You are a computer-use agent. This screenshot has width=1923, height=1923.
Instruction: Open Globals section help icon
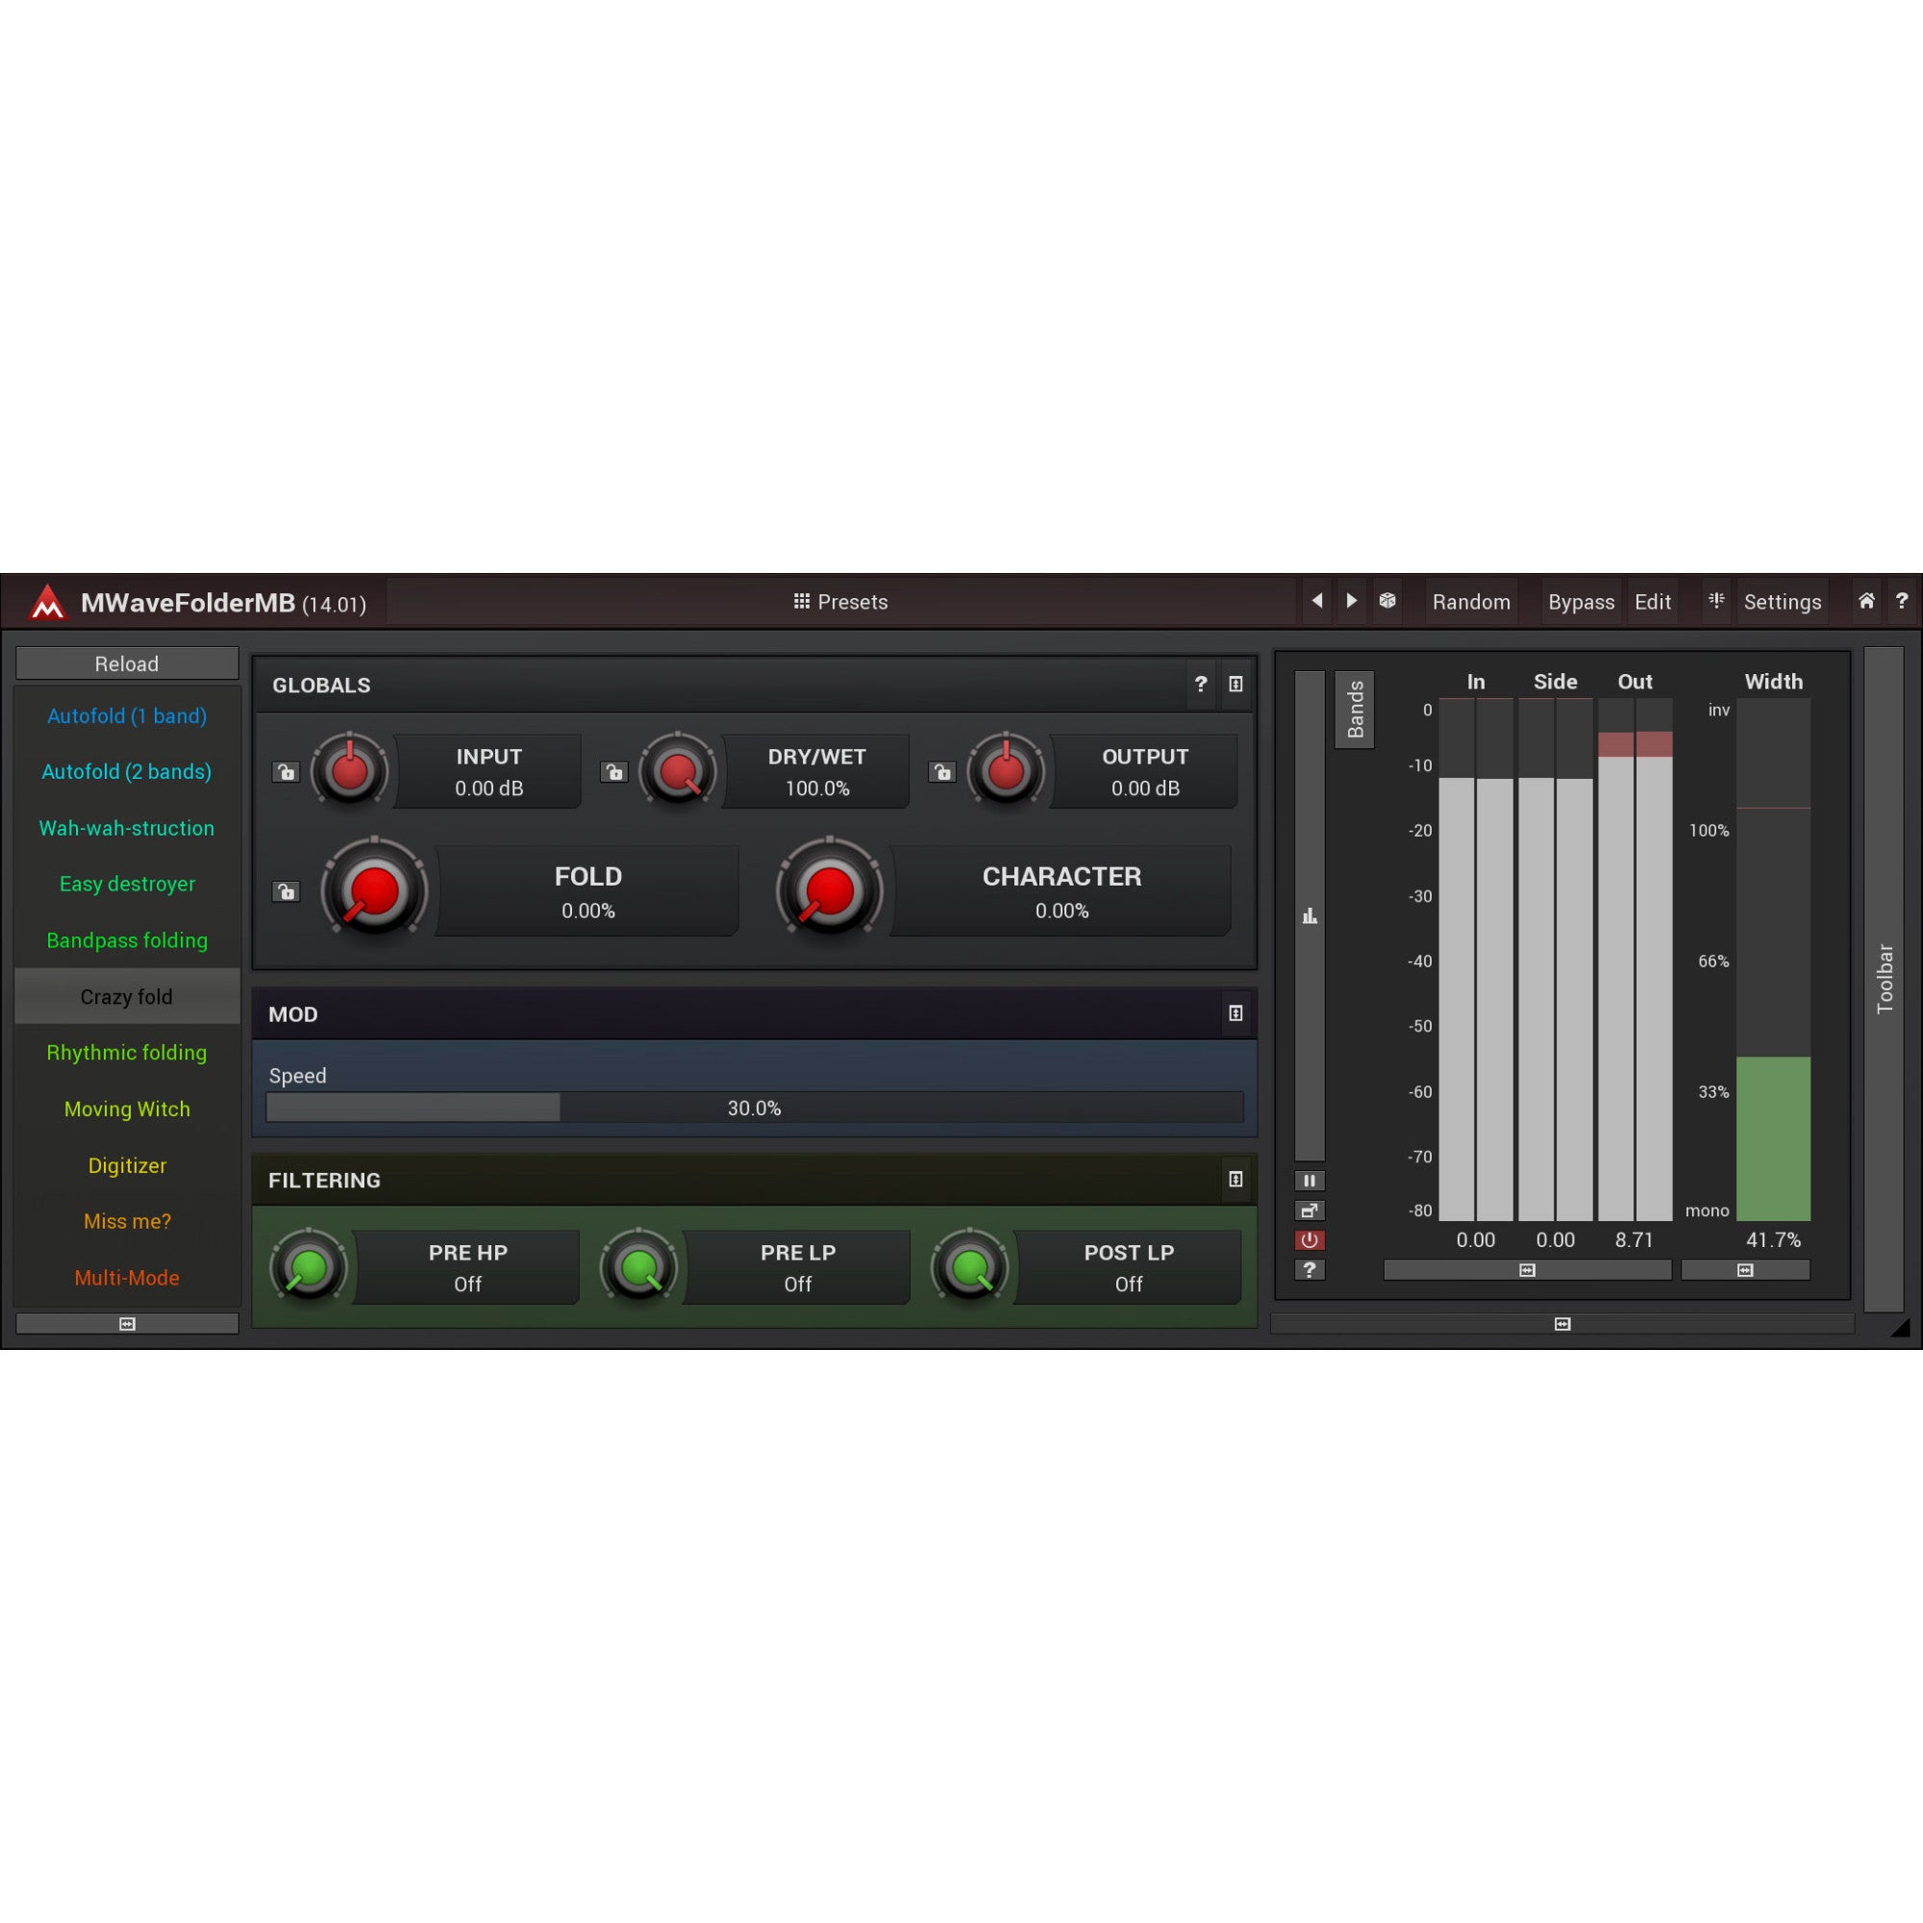[1200, 684]
